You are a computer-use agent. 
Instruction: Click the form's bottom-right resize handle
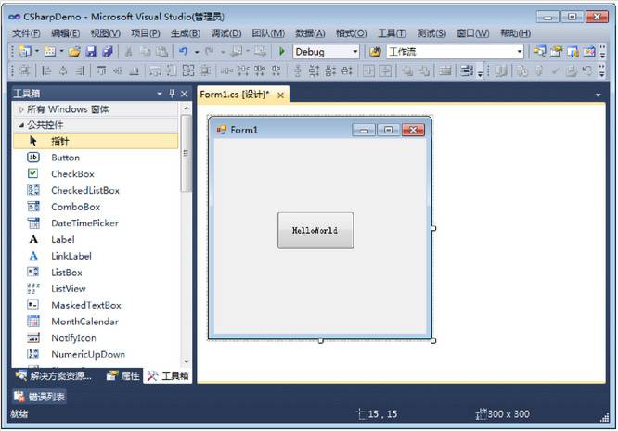point(433,341)
